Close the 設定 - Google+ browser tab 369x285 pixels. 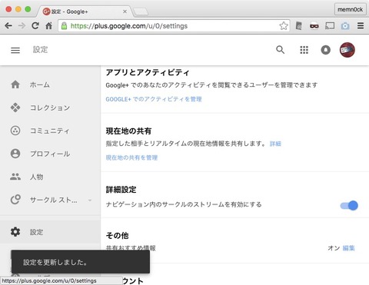coord(125,12)
